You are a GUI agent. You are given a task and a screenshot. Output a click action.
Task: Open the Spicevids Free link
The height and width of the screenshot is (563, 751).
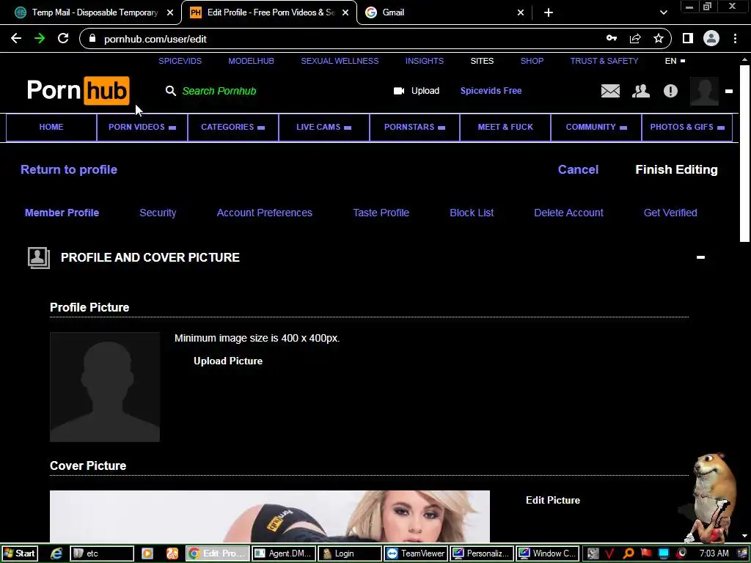(x=491, y=91)
